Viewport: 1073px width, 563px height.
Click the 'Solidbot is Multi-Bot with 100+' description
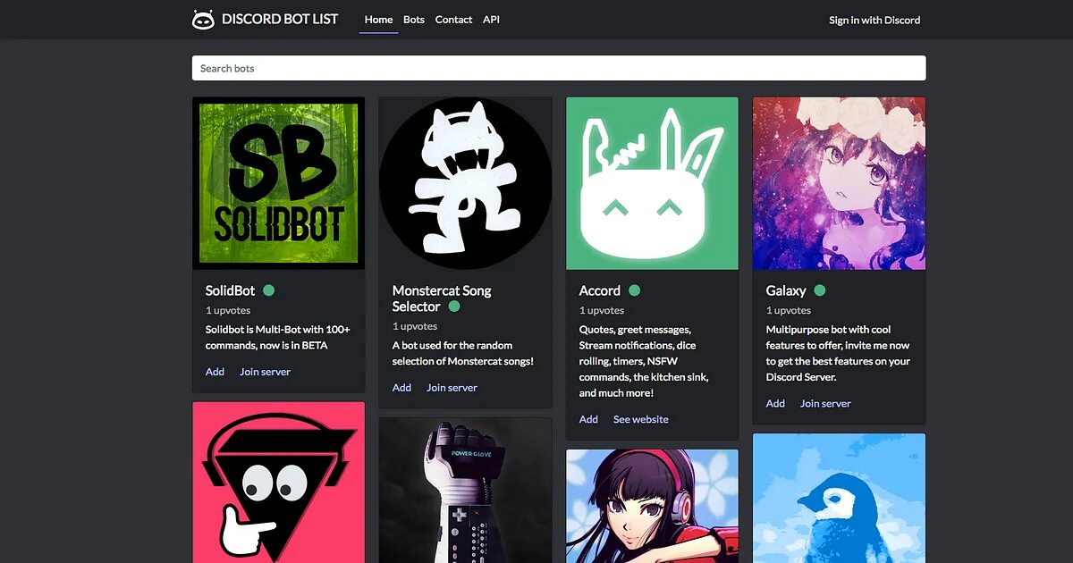[x=278, y=338]
